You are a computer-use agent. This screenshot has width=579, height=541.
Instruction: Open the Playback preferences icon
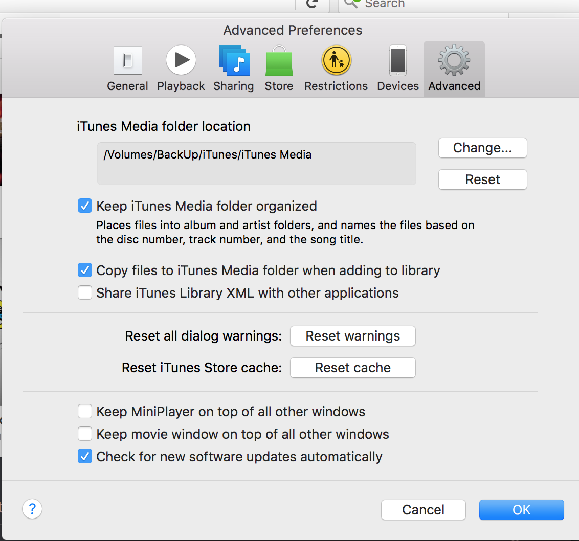pos(181,60)
